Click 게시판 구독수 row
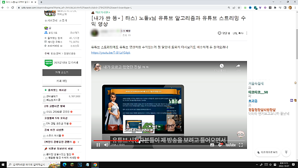 coord(62,42)
